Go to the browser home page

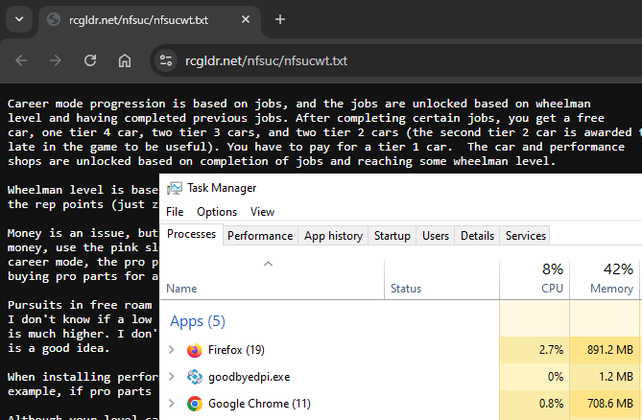(124, 60)
